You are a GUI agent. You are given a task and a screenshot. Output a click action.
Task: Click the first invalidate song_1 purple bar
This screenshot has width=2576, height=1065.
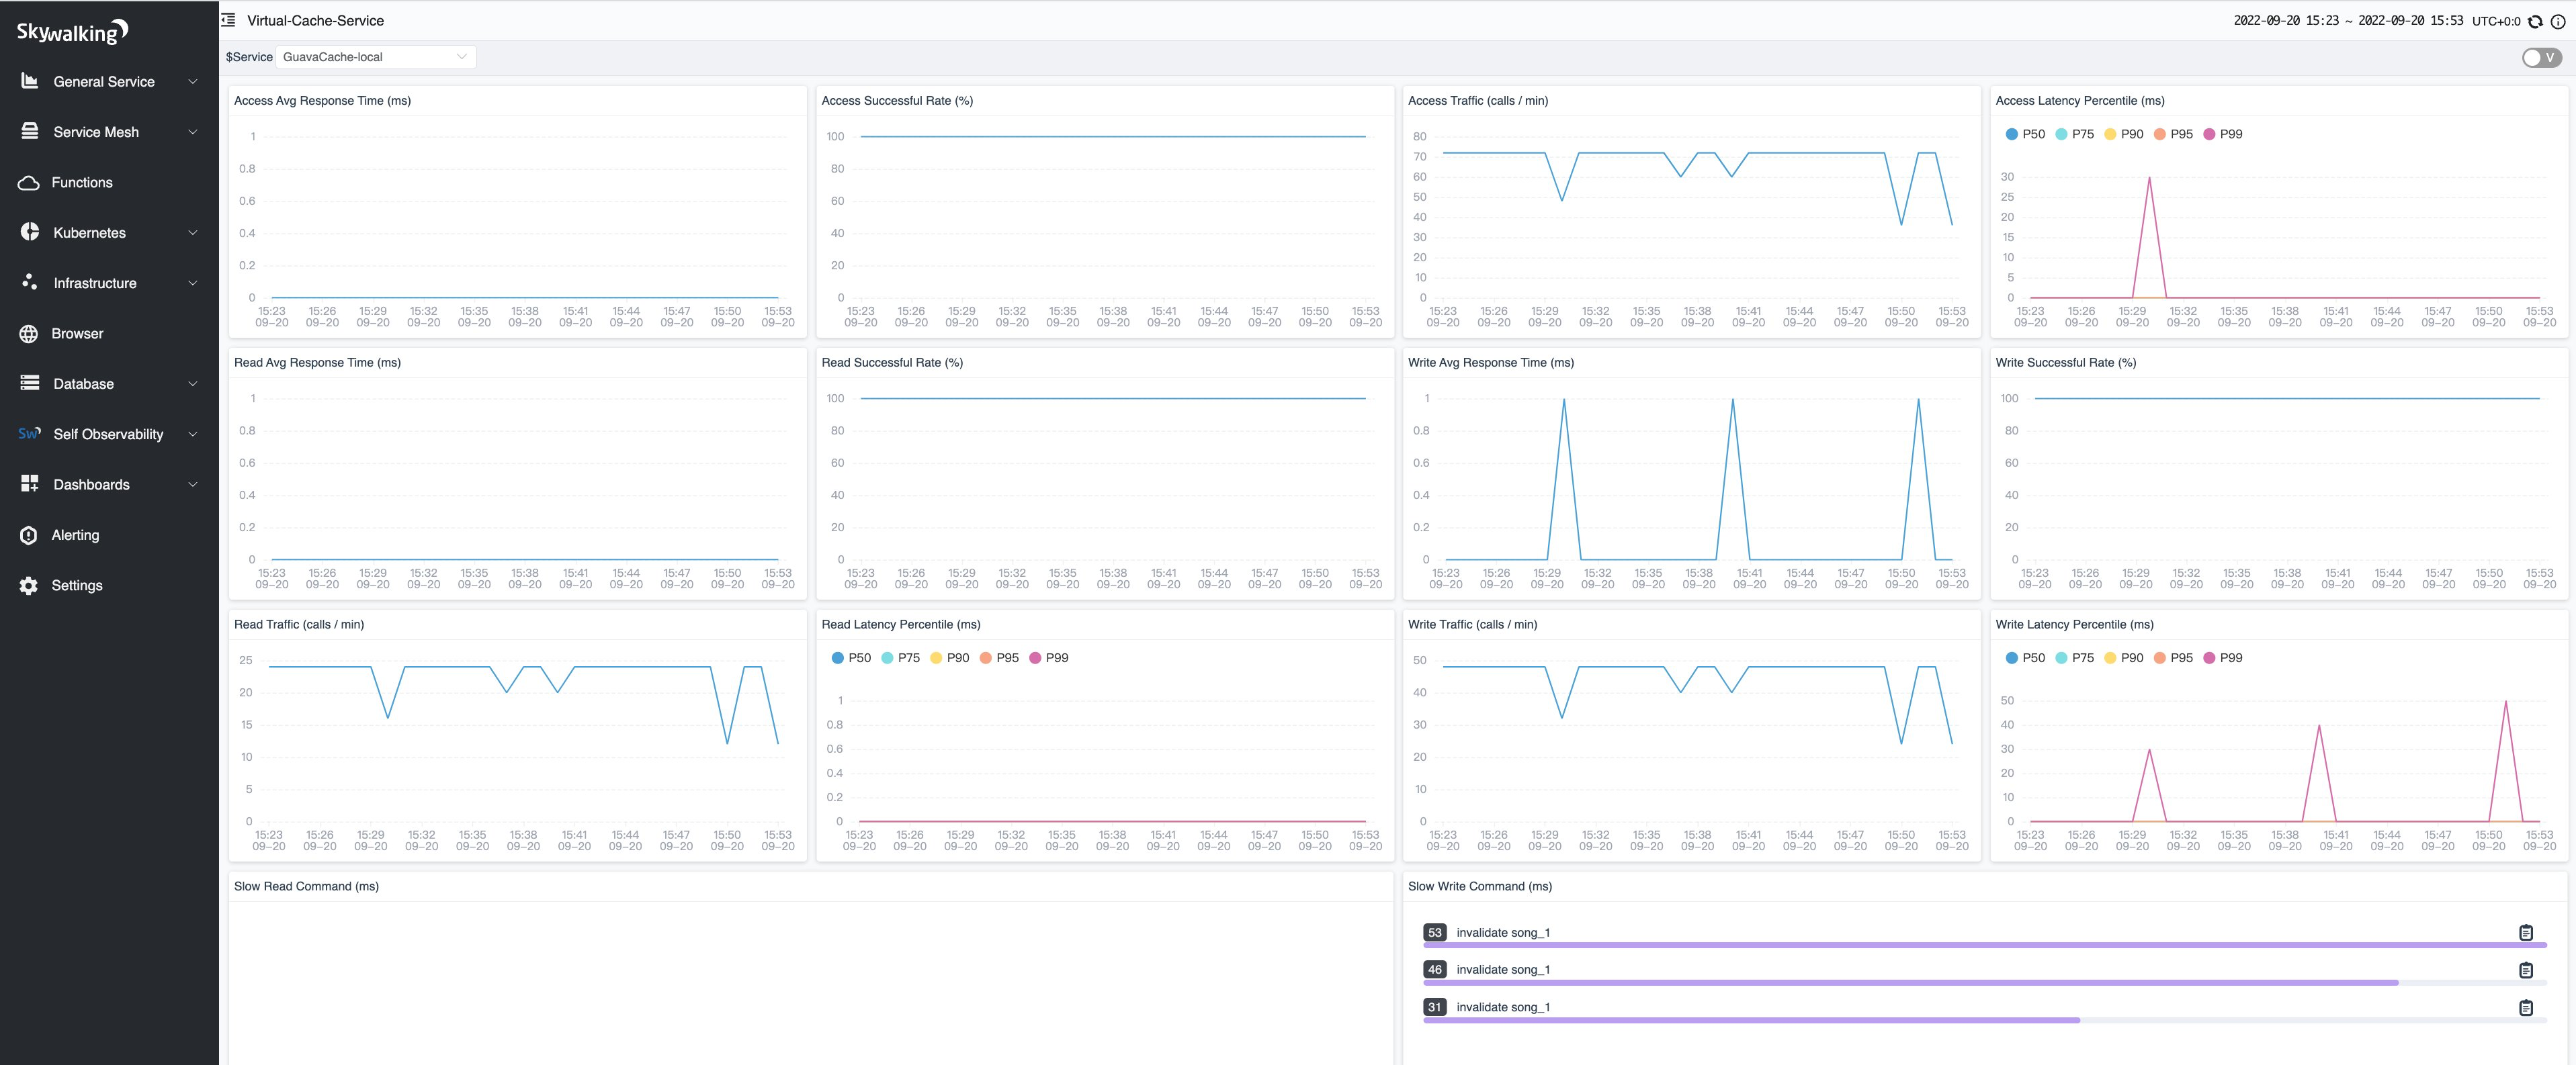click(x=1984, y=945)
